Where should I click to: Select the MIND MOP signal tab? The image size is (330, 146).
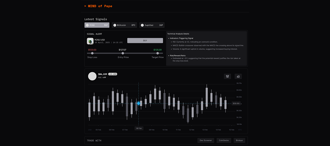(x=97, y=25)
